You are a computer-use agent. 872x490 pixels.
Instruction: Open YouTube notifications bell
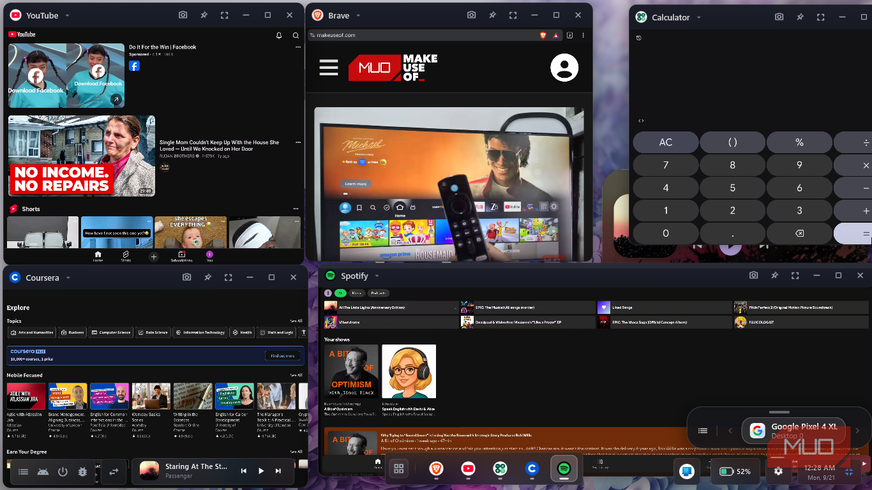(279, 36)
